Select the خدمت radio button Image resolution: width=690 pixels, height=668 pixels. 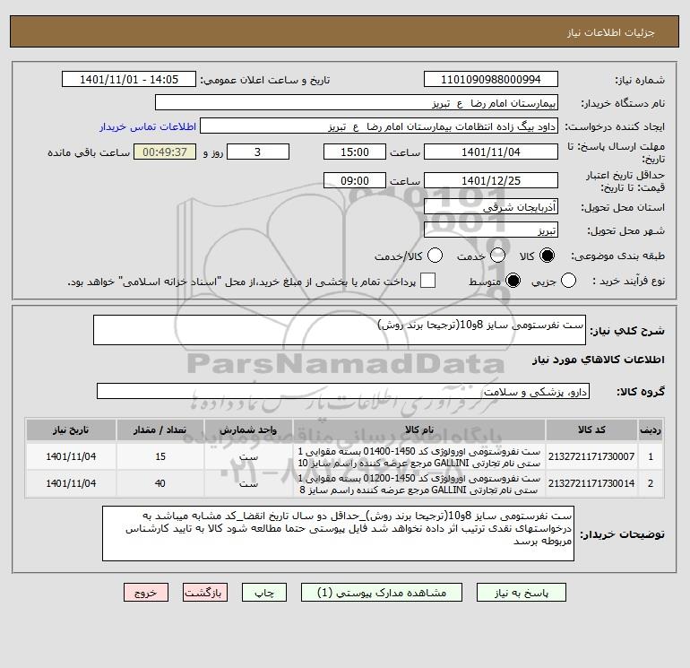pos(497,256)
